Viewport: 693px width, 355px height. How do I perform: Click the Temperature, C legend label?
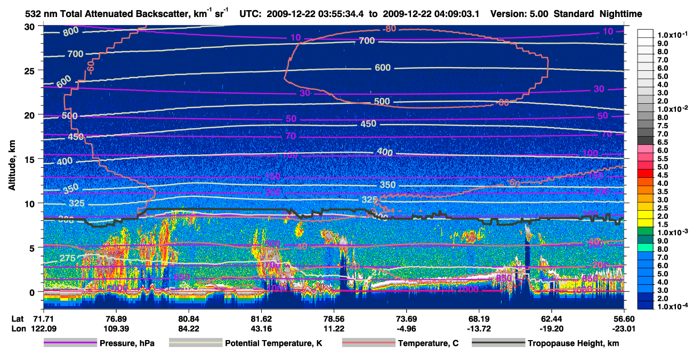pos(428,343)
